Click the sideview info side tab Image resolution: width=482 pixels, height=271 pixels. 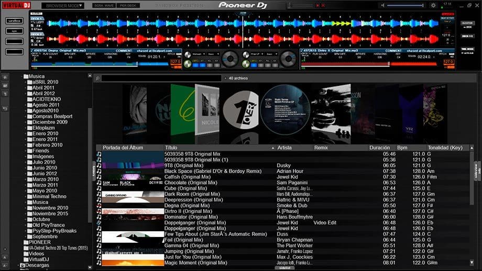477,171
